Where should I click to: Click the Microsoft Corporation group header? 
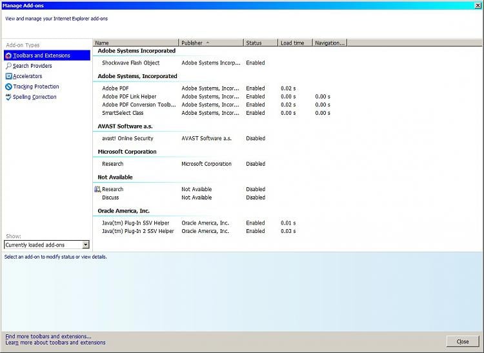pos(127,152)
